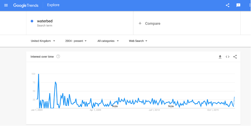Open the send feedback icon
251x126 pixels.
(238, 5)
